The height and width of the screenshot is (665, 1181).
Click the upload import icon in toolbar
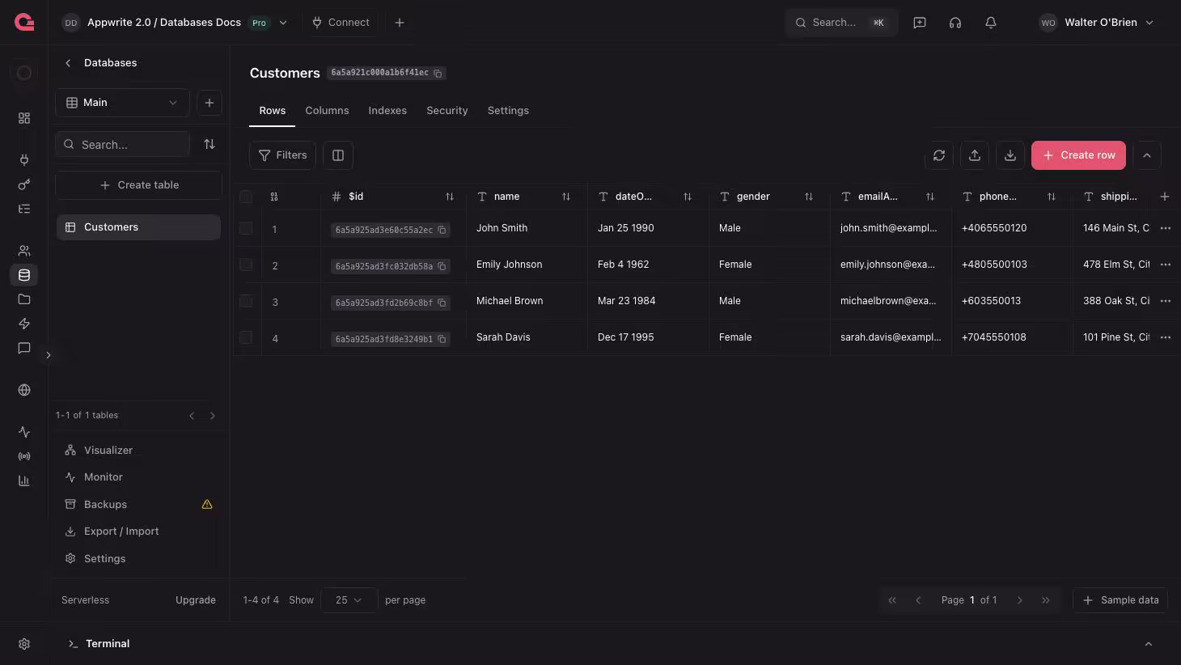[975, 155]
